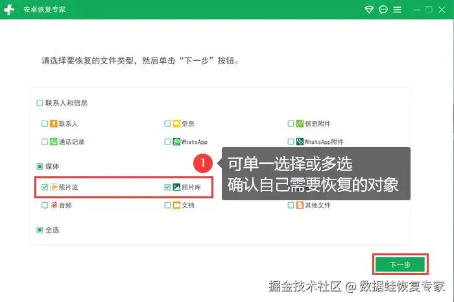Click the 下一步 next button

(x=400, y=264)
